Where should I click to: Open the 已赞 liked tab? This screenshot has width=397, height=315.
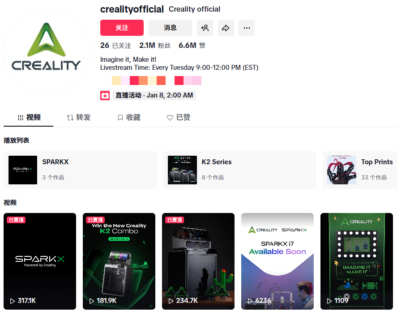click(179, 117)
